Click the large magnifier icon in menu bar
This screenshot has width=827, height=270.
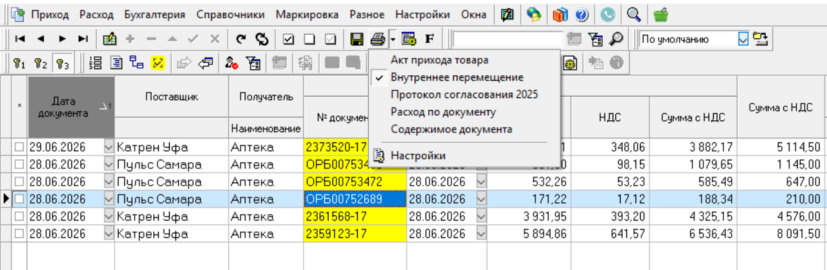pyautogui.click(x=633, y=14)
